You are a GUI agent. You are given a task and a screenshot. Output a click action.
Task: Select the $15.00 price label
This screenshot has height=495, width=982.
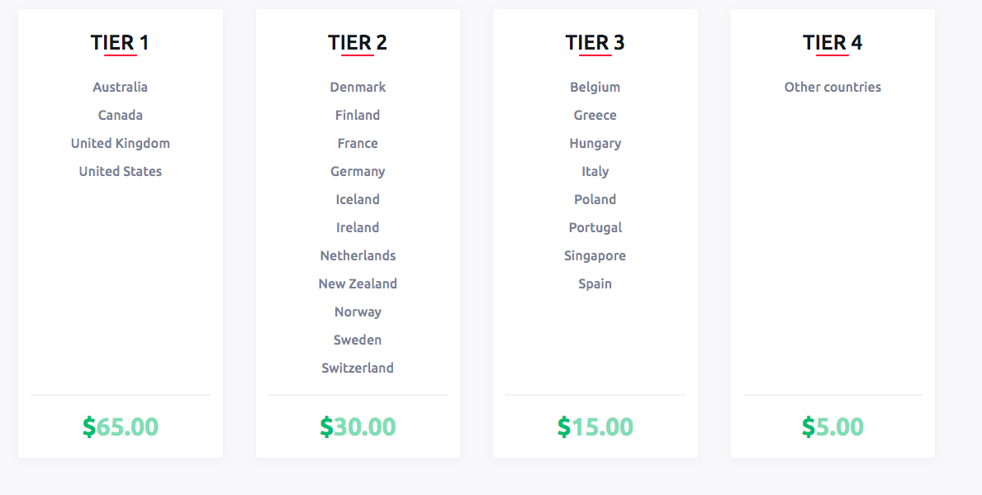pyautogui.click(x=595, y=426)
